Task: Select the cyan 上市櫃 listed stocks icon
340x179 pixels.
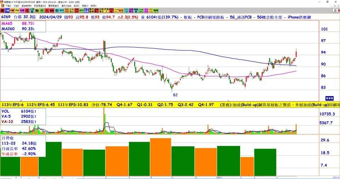Action: coord(32,11)
